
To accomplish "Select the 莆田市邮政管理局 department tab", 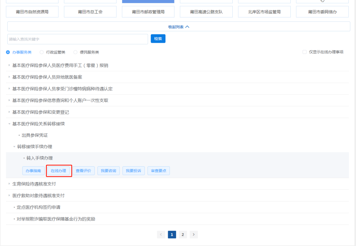I will point(148,12).
